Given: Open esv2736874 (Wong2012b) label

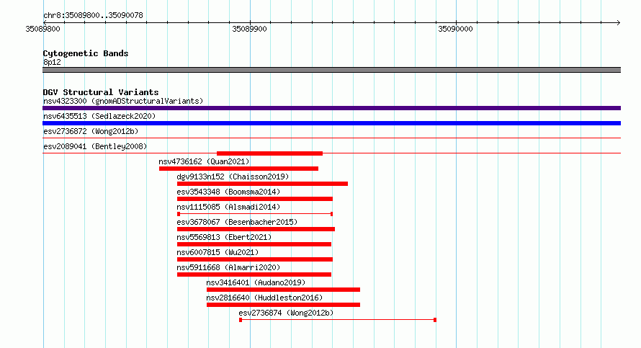Looking at the screenshot, I should [x=286, y=313].
